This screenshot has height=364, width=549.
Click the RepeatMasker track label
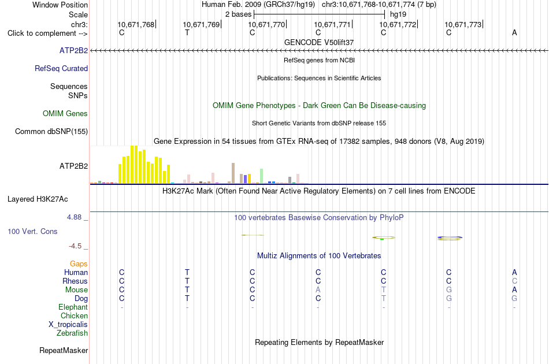coord(64,350)
